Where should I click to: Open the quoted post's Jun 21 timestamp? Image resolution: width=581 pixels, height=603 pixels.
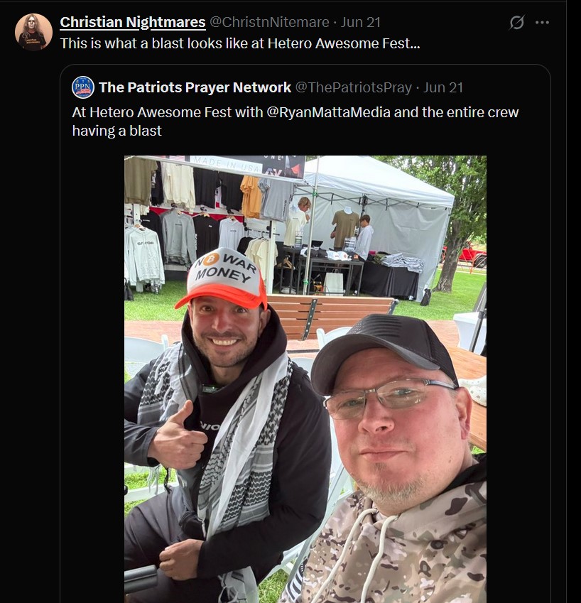(x=443, y=87)
